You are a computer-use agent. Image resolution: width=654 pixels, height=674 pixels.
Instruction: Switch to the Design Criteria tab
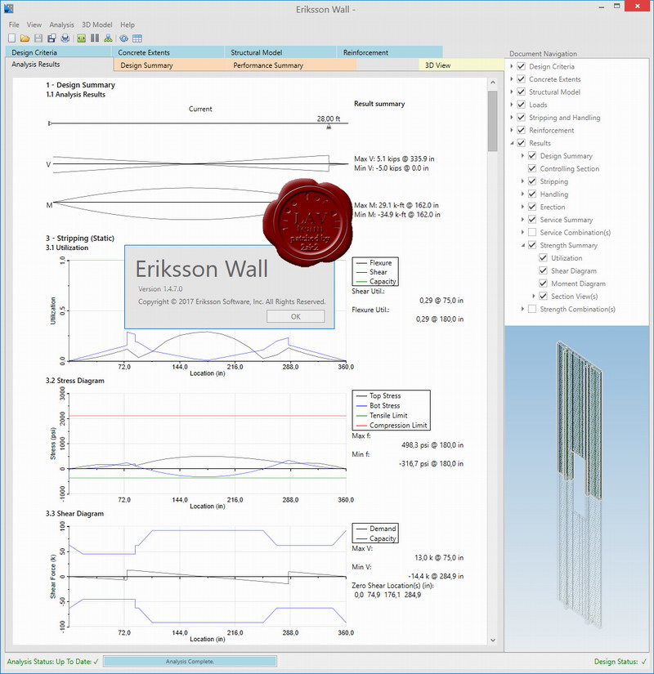pos(59,52)
